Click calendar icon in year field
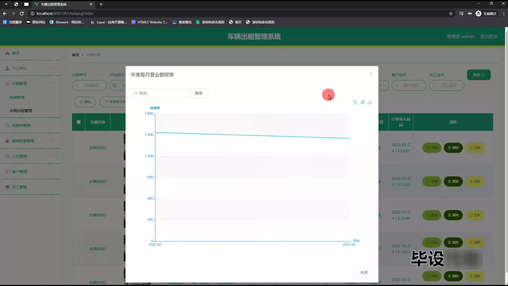The image size is (508, 286). pos(135,93)
